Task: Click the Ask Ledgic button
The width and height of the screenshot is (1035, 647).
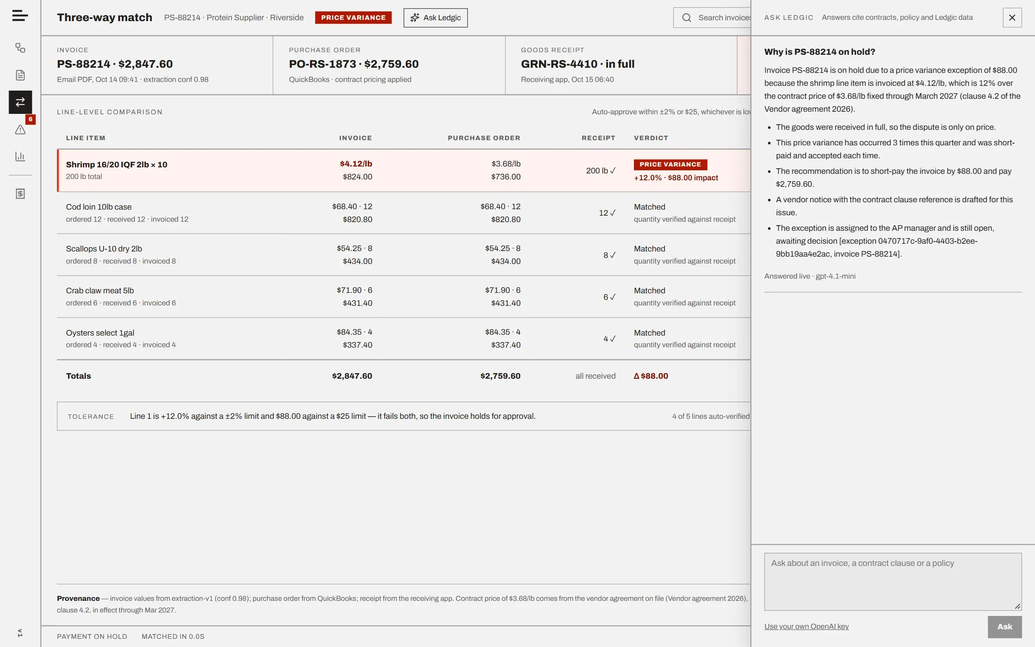Action: click(x=436, y=18)
